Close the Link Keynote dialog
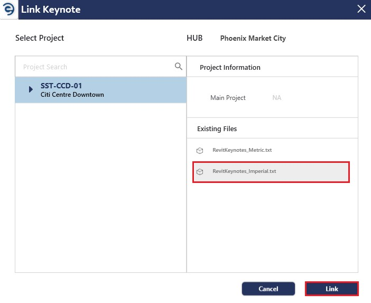 361,9
